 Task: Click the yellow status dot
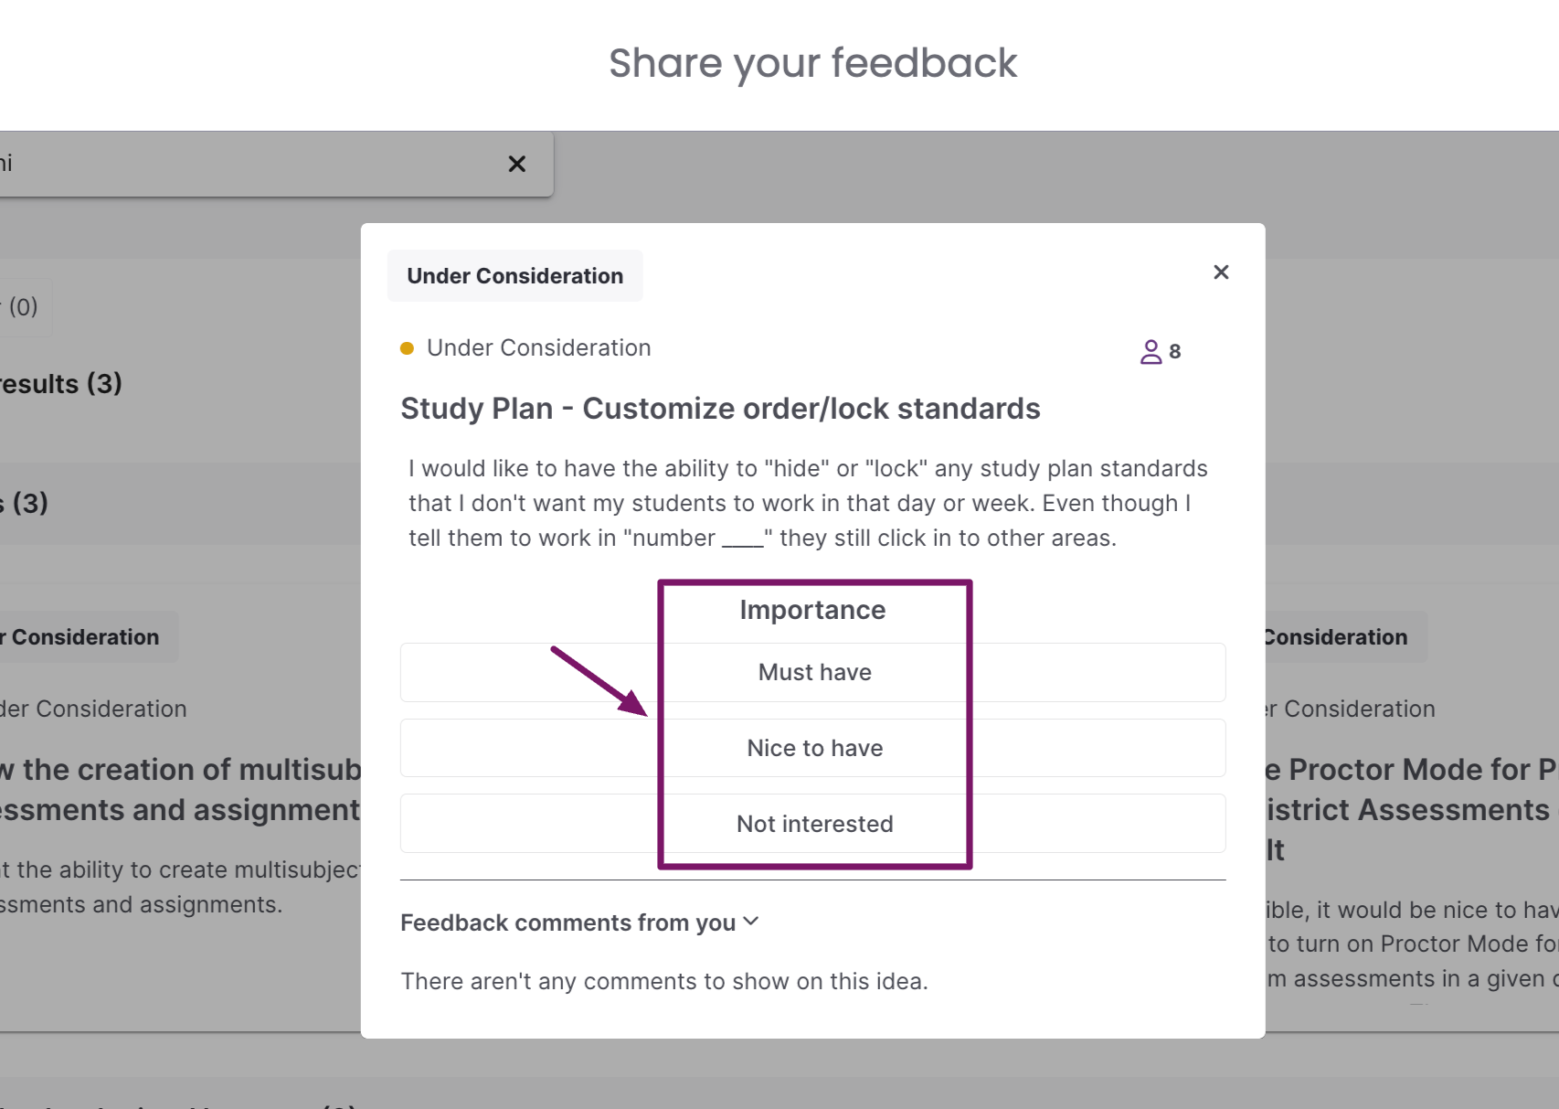click(x=408, y=348)
